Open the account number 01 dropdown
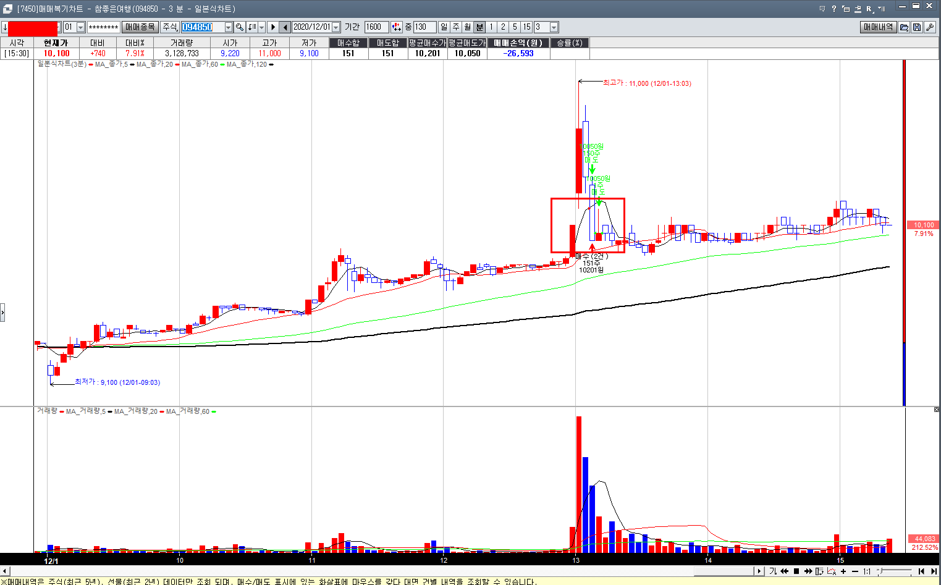941x585 pixels. coord(80,27)
